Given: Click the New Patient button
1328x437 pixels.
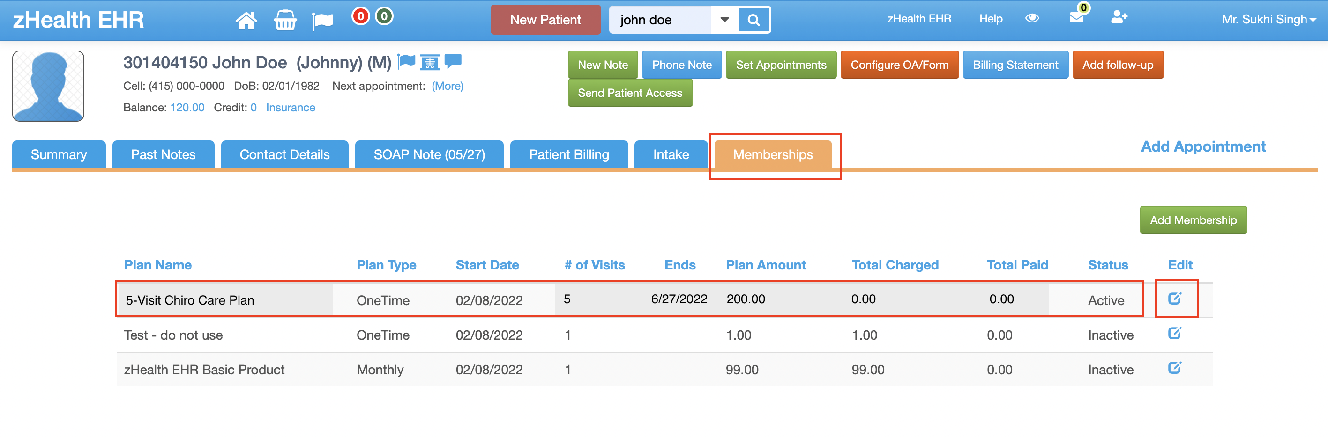Looking at the screenshot, I should tap(545, 20).
